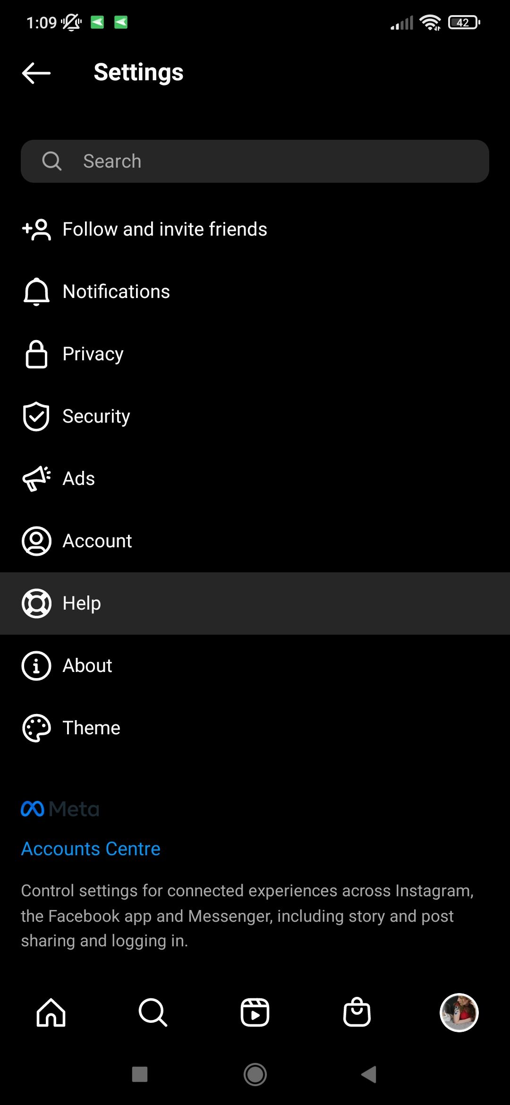
Task: Open the Accounts Centre link
Action: (91, 849)
